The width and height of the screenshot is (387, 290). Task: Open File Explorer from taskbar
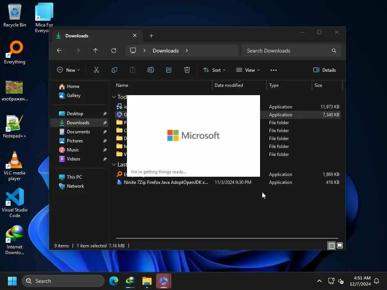pos(147,281)
